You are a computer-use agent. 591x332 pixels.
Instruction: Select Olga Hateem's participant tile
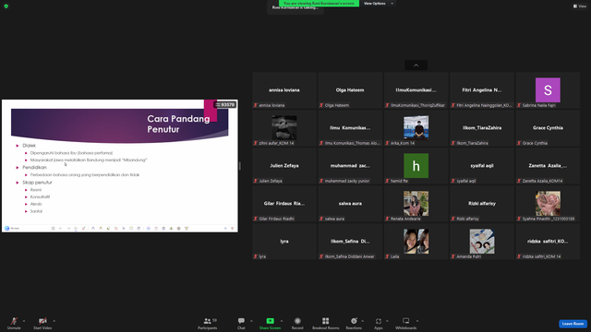350,90
